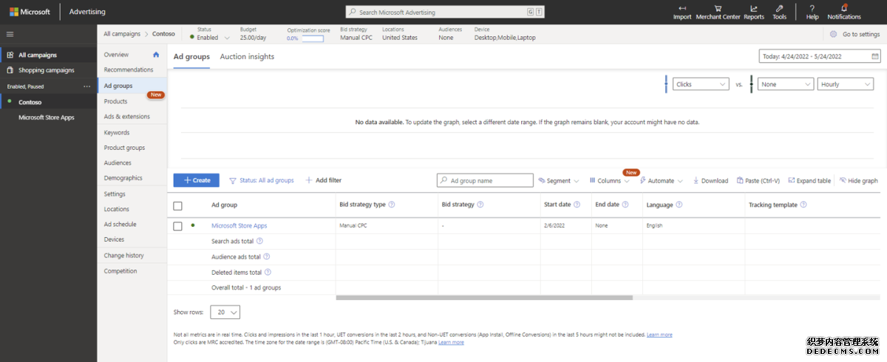Open the Notifications bell icon
887x362 pixels.
(844, 8)
